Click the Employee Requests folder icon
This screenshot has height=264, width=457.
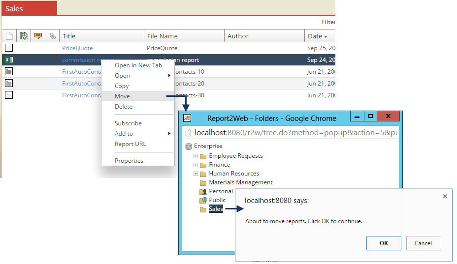point(203,156)
